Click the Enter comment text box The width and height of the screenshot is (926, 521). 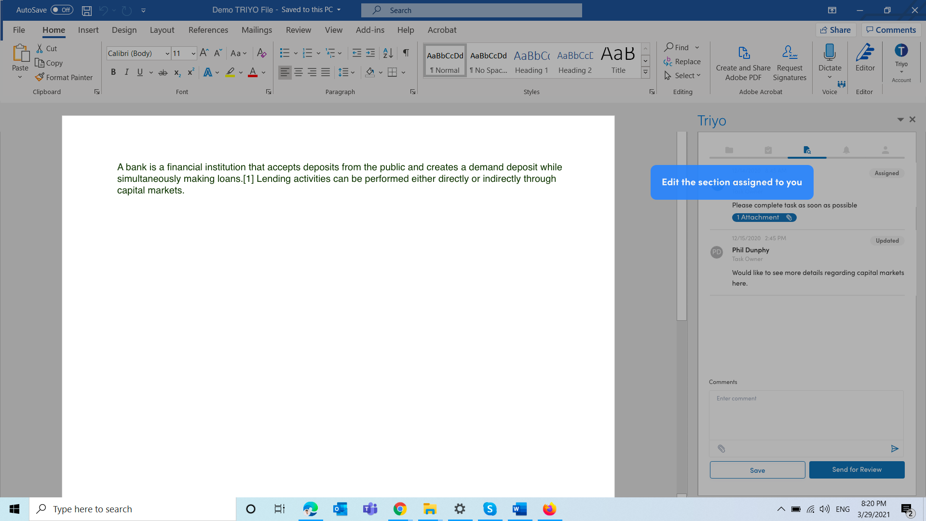806,415
